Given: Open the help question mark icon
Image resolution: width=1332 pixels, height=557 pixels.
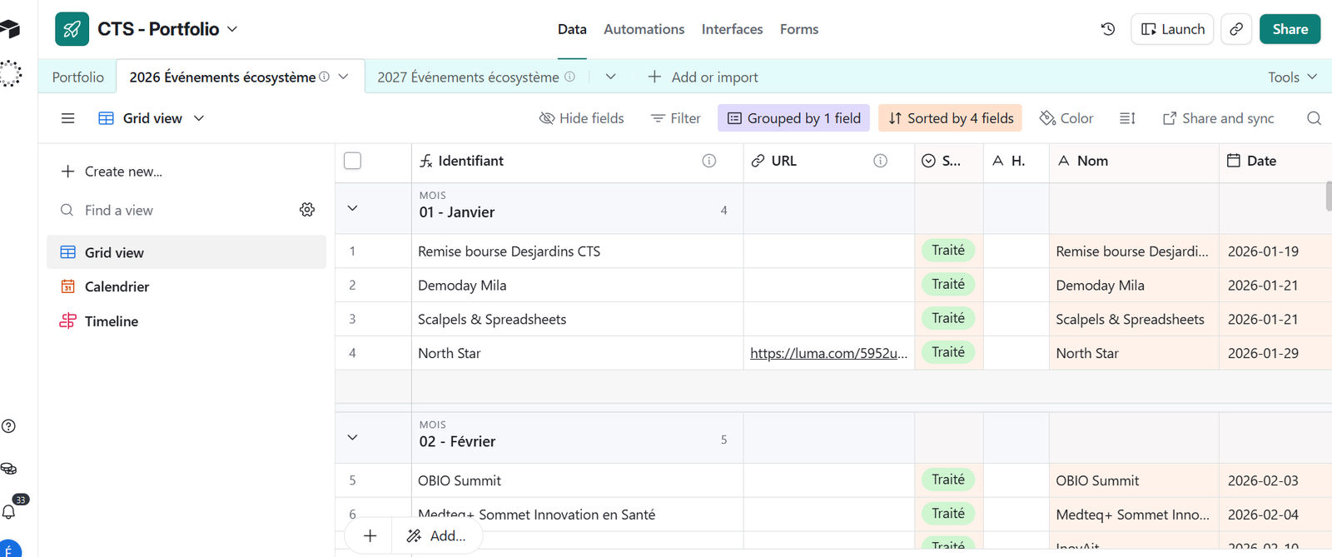Looking at the screenshot, I should coord(8,426).
